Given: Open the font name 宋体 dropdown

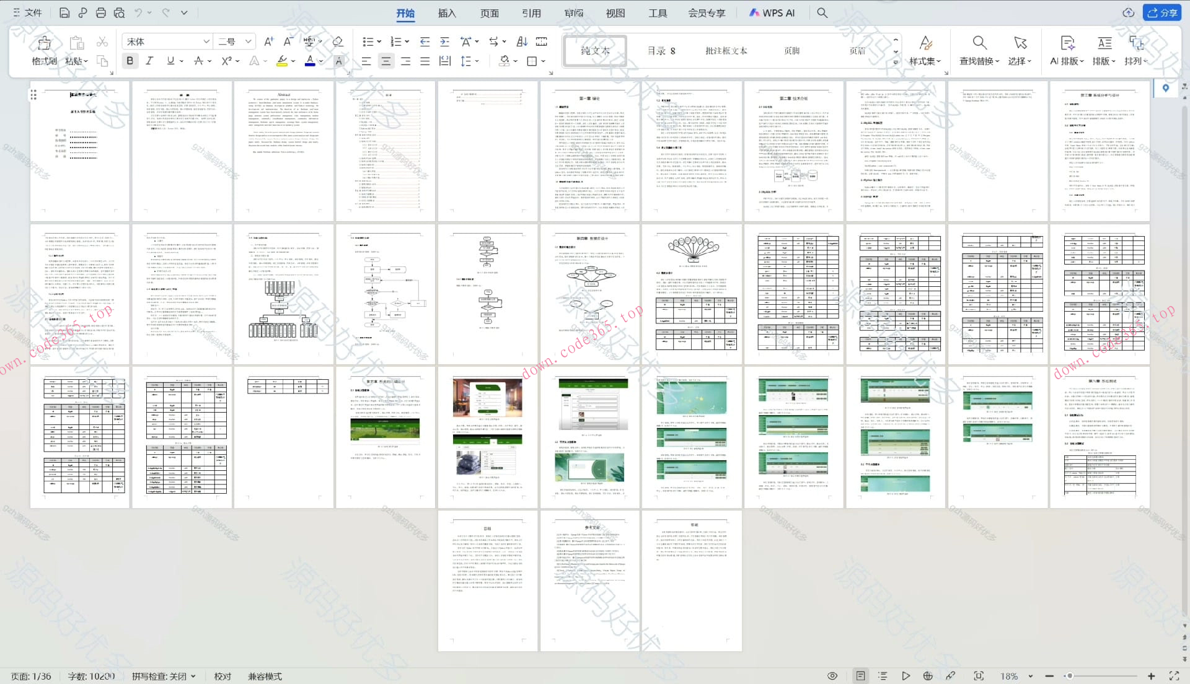Looking at the screenshot, I should (206, 42).
